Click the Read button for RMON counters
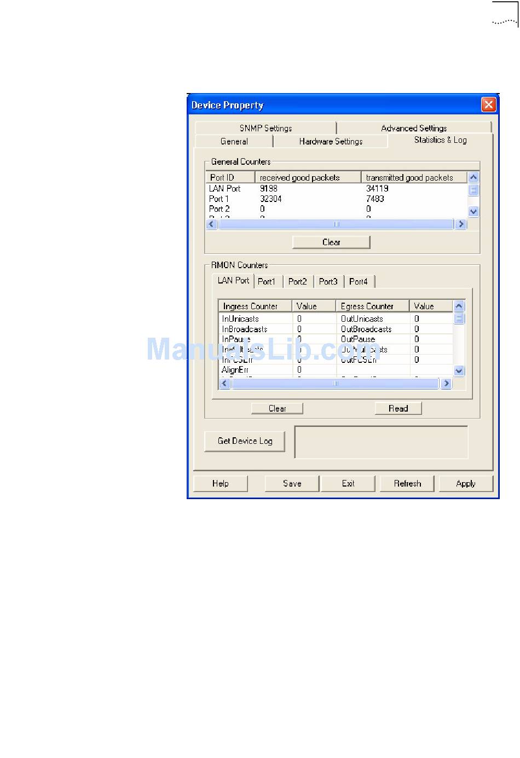 click(x=398, y=408)
